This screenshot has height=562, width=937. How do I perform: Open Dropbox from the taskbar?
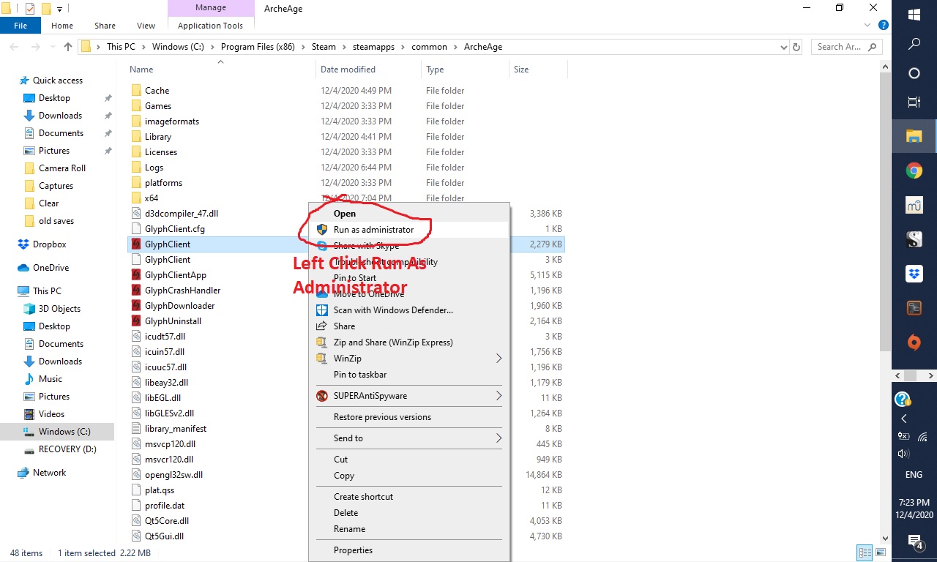coord(914,274)
